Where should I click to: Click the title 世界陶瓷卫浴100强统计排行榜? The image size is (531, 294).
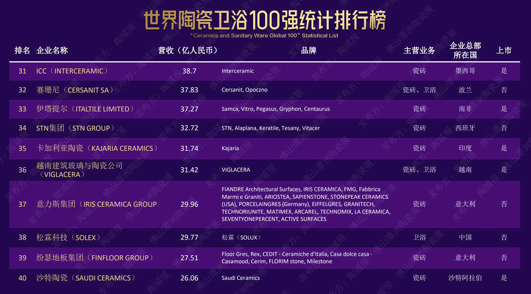pos(265,20)
